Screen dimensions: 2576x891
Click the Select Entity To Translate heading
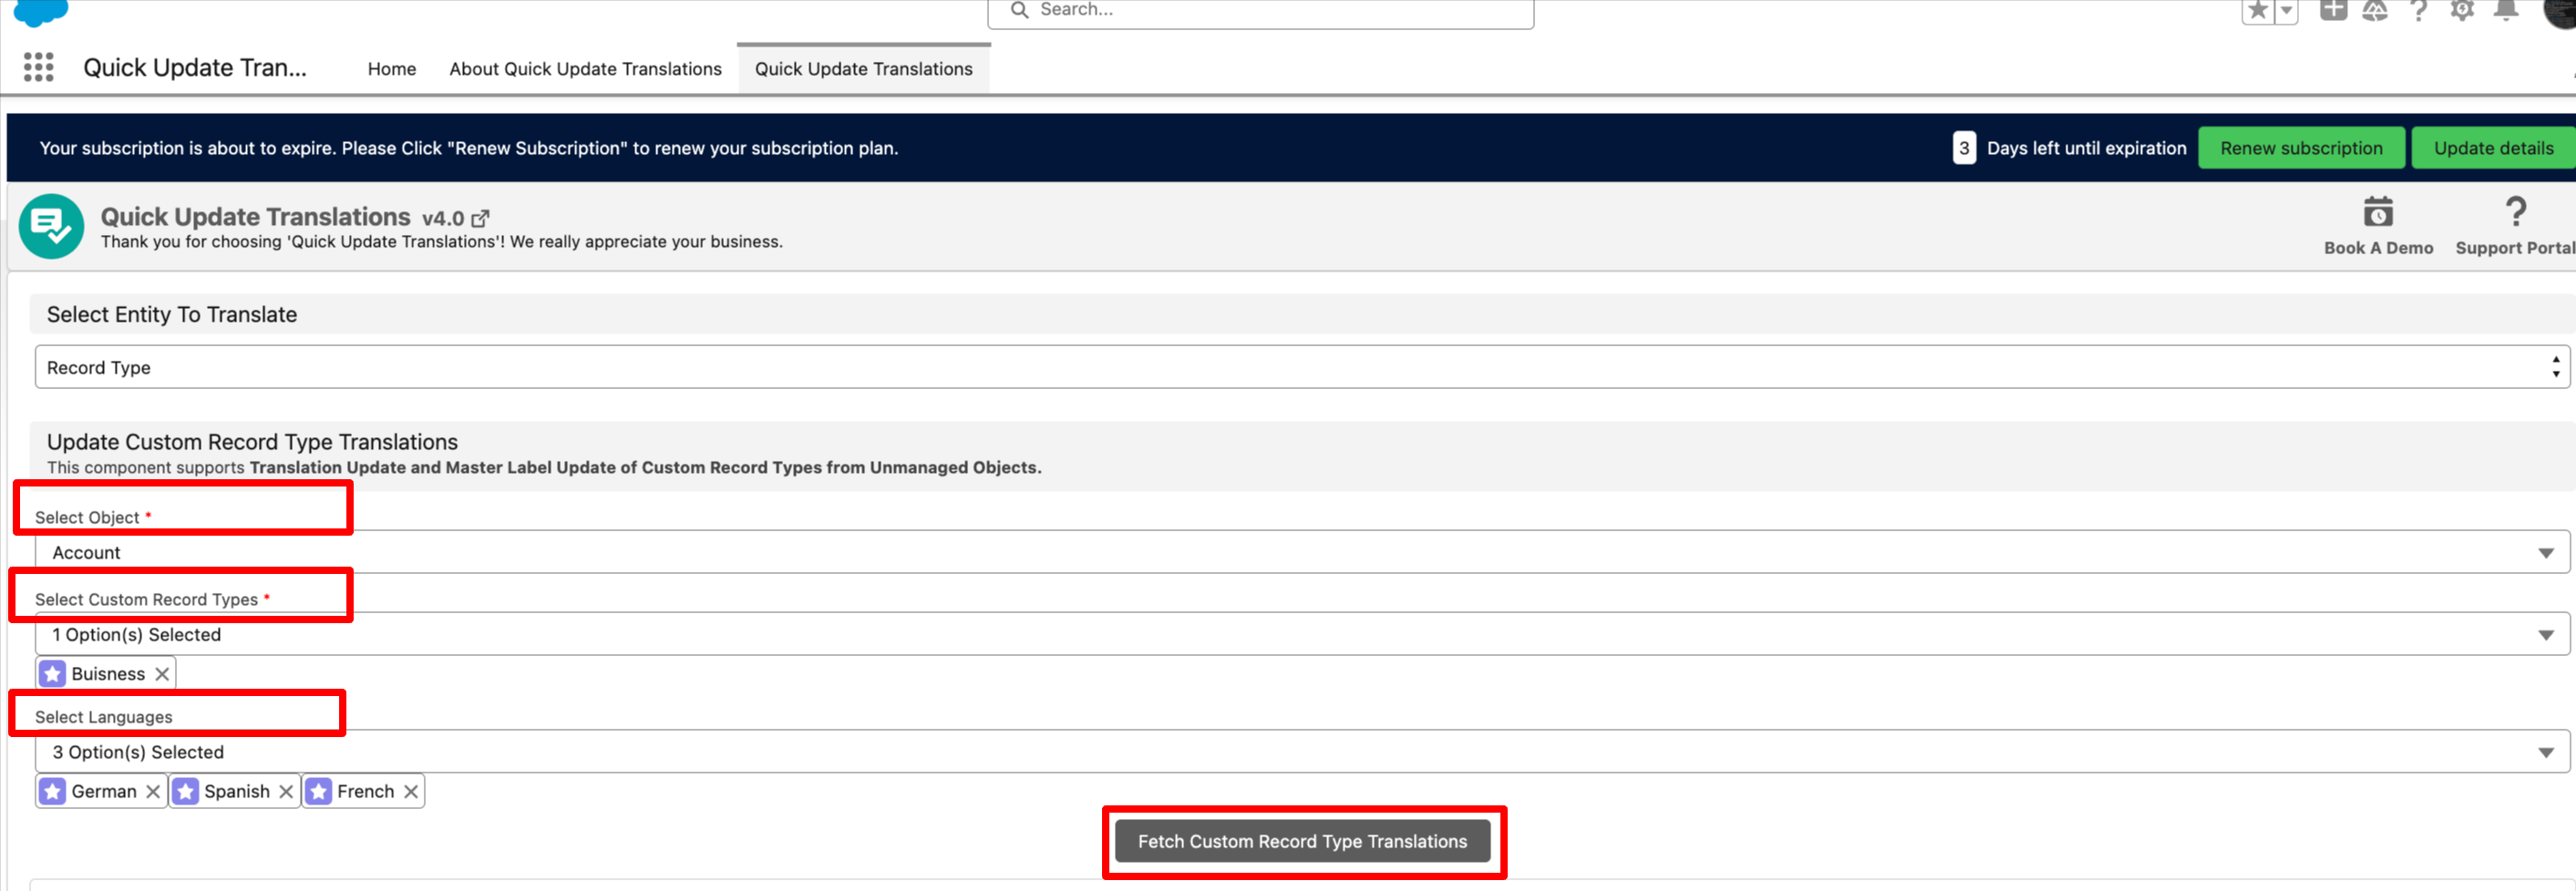pos(172,314)
